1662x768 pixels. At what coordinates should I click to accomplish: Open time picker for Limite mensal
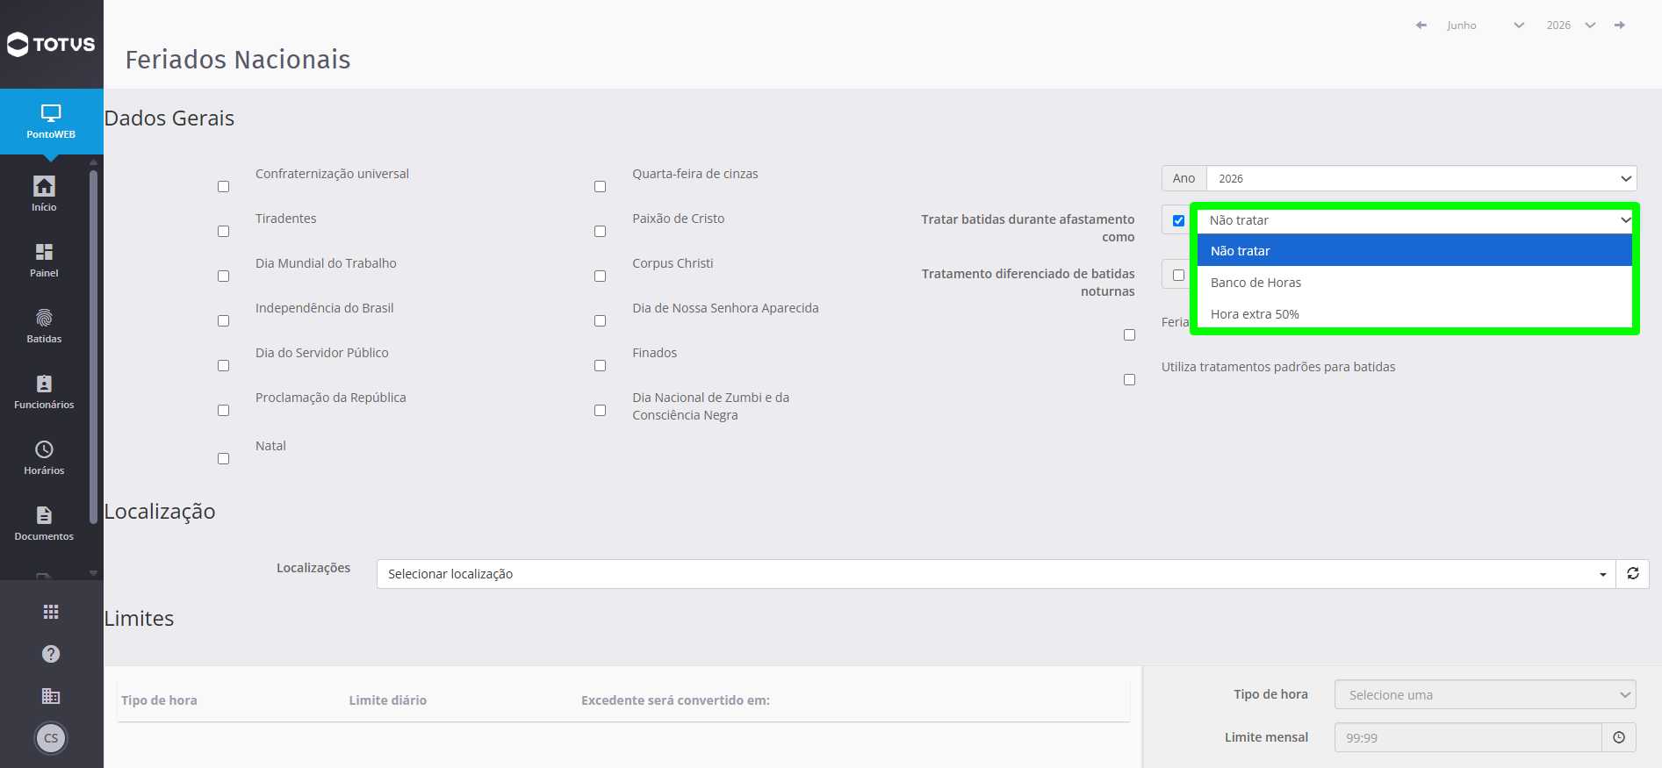[1619, 738]
